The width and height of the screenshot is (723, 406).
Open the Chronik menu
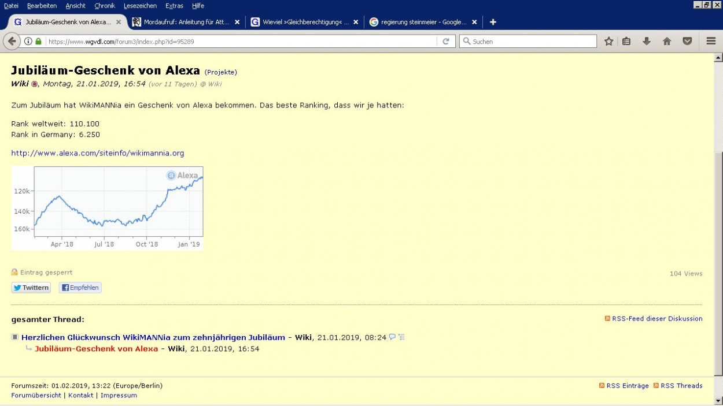[105, 6]
